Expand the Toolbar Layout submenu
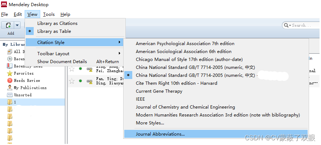Viewport: 321px width, 145px height. (x=75, y=54)
